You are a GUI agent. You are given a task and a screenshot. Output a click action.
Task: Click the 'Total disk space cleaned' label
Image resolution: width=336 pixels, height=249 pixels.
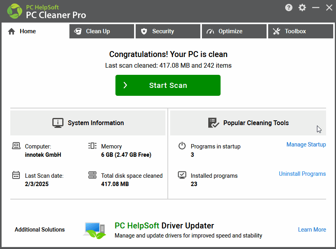[132, 176]
